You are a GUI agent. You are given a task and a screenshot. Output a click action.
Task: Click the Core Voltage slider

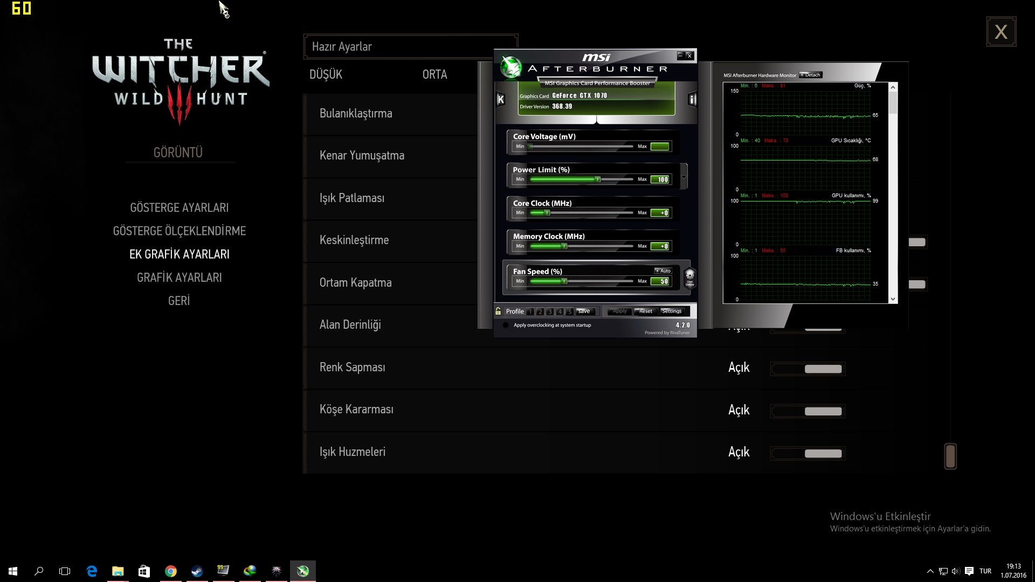point(581,147)
